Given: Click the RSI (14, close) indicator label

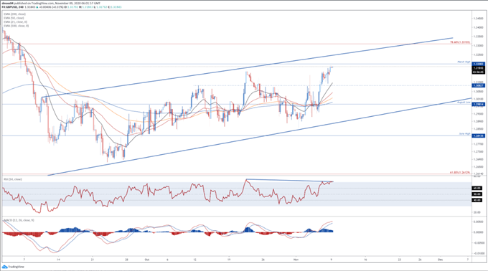Looking at the screenshot, I should point(13,179).
